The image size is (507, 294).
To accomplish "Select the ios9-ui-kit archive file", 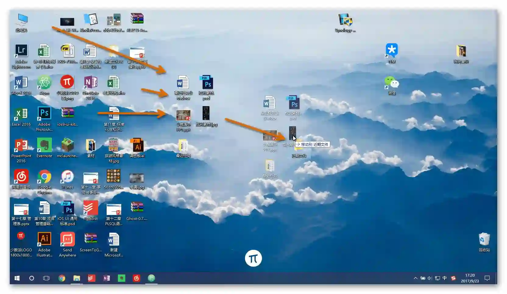I will click(67, 117).
